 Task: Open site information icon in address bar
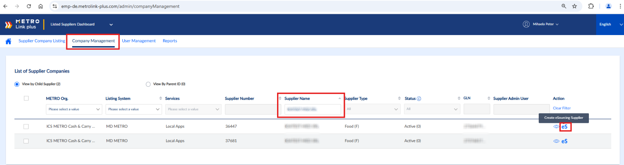(x=55, y=6)
